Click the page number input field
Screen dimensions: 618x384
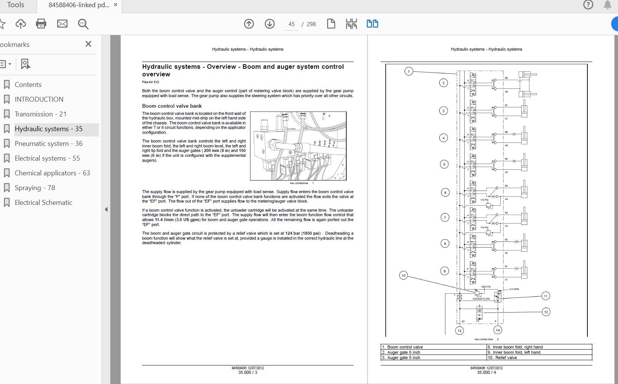291,24
